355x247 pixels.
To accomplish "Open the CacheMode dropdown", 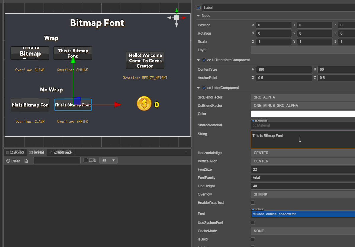I will pyautogui.click(x=303, y=231).
